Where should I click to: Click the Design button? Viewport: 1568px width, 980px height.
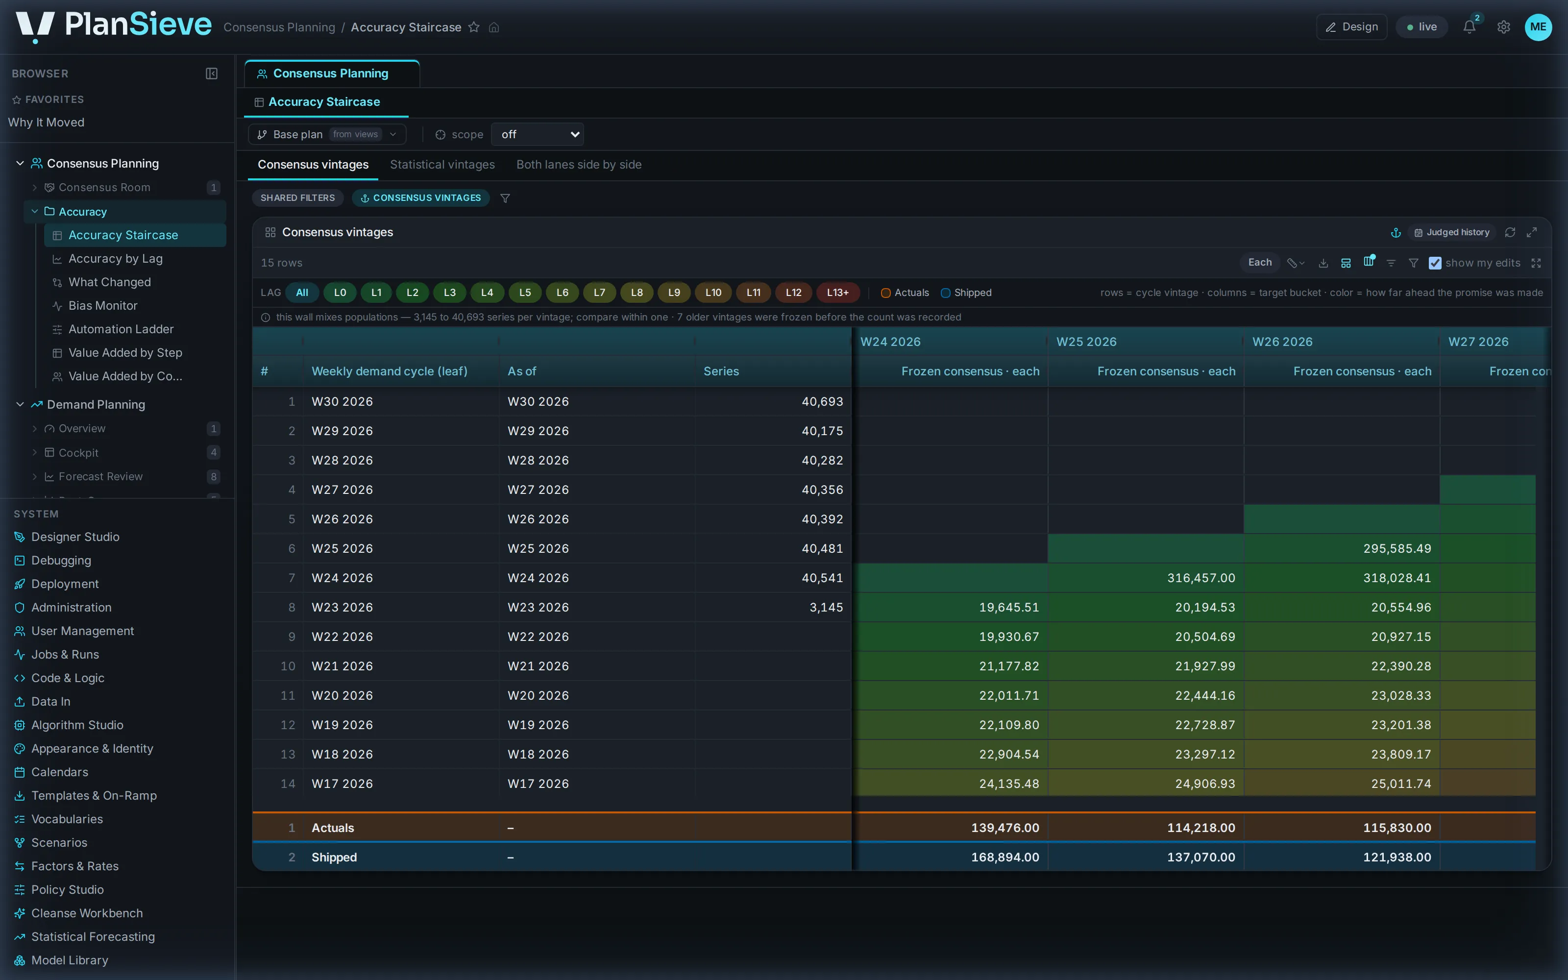1351,27
